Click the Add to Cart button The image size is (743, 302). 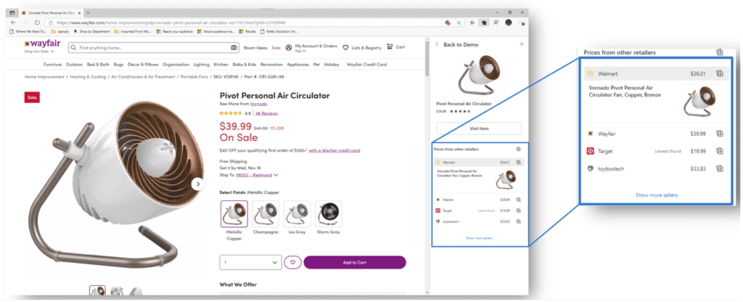[x=355, y=262]
